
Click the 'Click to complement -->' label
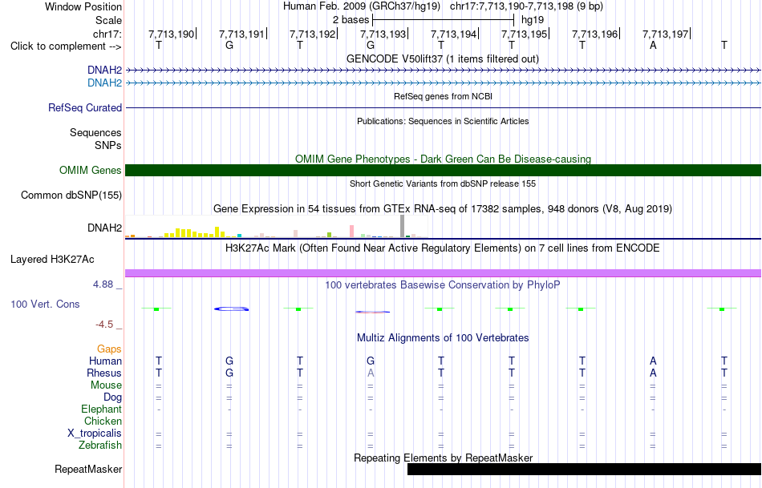(x=66, y=46)
